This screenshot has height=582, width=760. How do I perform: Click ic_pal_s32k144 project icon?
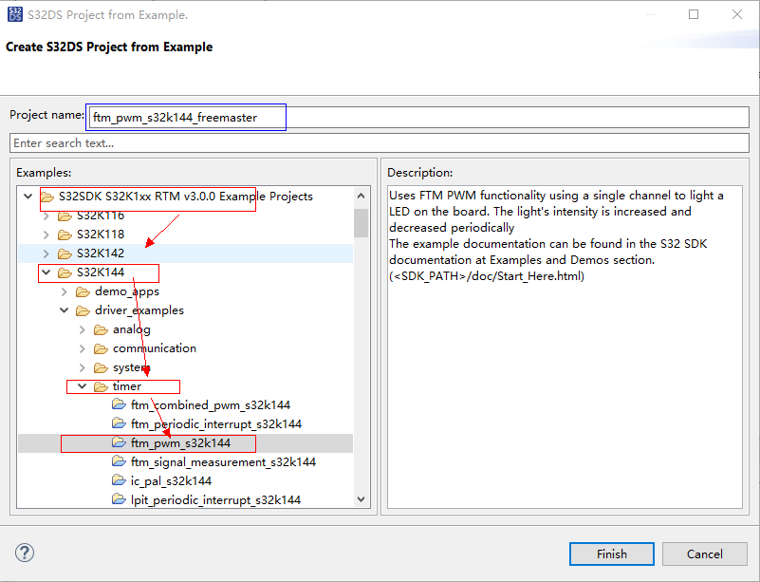[x=119, y=479]
